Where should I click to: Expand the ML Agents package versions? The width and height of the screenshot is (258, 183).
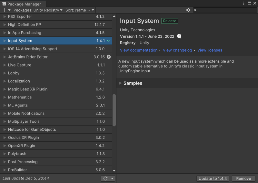click(5, 105)
